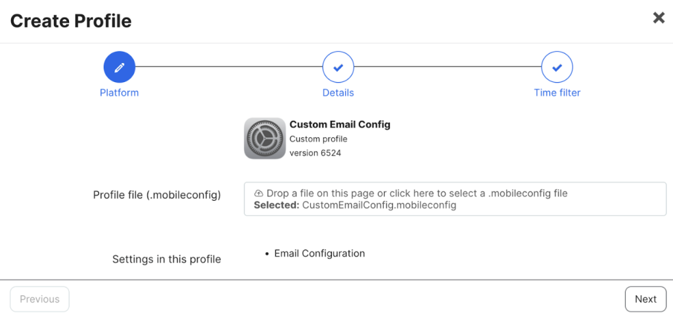The height and width of the screenshot is (315, 673).
Task: Click the gear icon for Custom Email Config
Action: click(265, 138)
